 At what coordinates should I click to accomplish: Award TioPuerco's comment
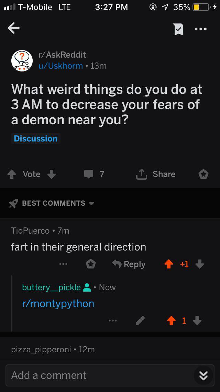pyautogui.click(x=90, y=264)
